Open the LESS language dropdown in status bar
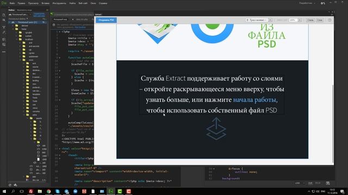The width and height of the screenshot is (348, 195). click(300, 183)
